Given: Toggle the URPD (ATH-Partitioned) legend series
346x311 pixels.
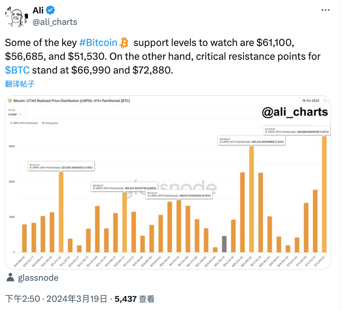Looking at the screenshot, I should (x=23, y=123).
